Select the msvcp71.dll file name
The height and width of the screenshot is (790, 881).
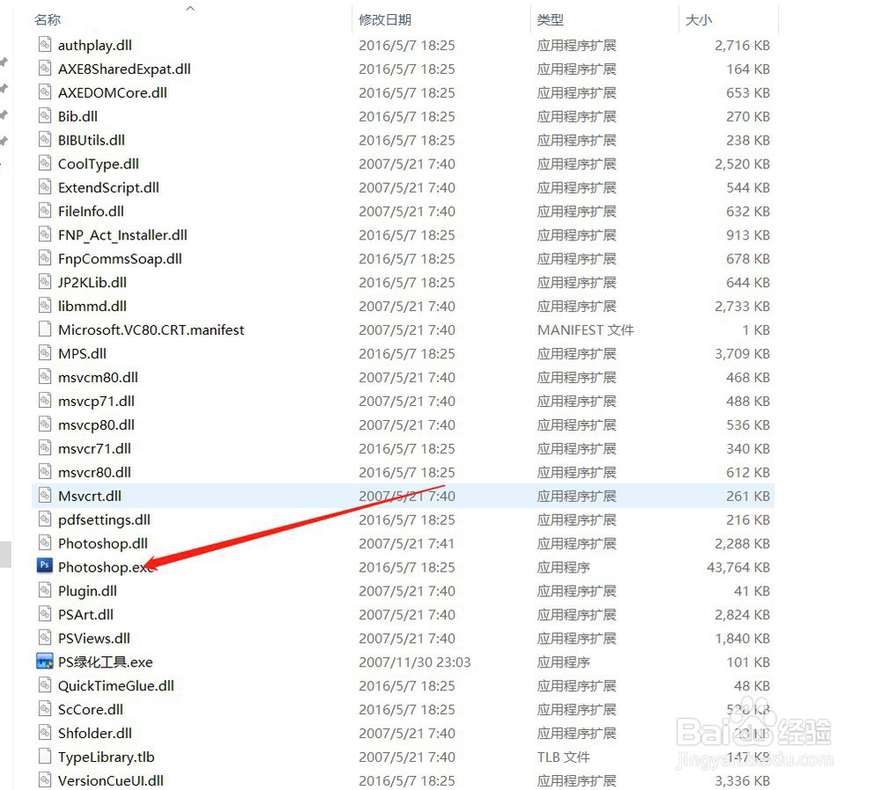pos(96,401)
